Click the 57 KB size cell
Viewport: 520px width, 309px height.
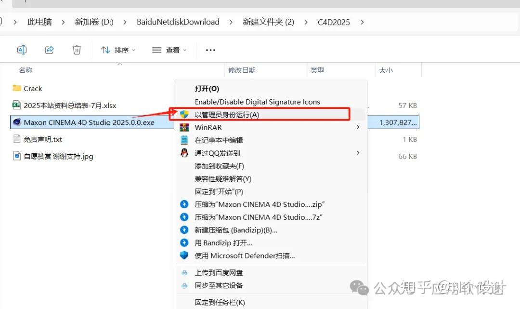pos(408,106)
